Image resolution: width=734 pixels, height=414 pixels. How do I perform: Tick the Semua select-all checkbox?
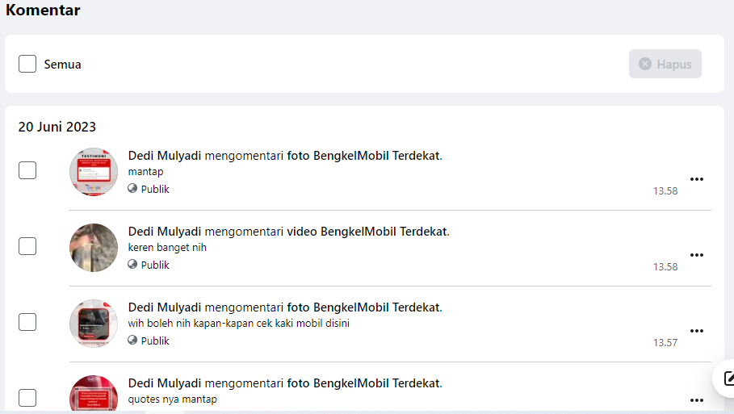click(x=27, y=64)
